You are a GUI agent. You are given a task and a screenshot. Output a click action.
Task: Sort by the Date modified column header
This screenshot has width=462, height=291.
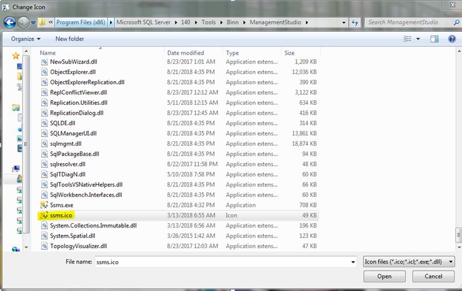(185, 53)
